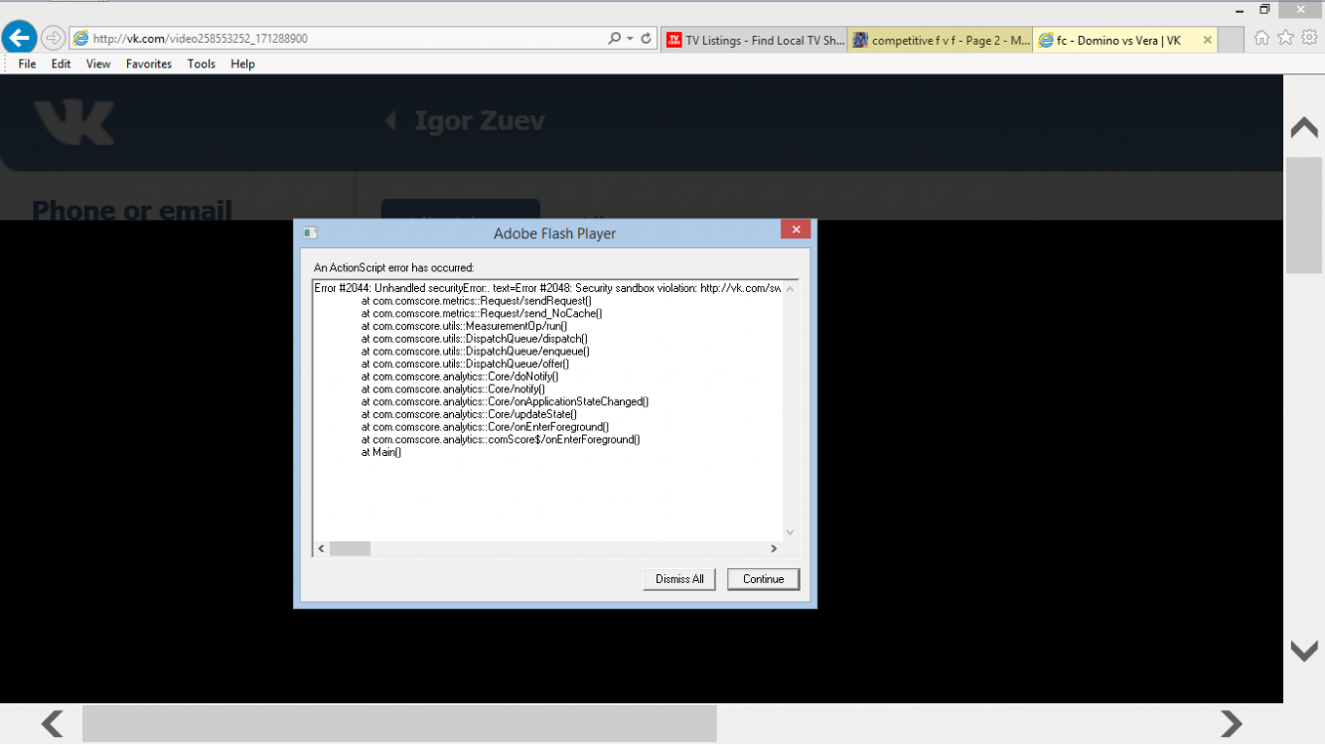Click the error box scroll up arrow
The width and height of the screenshot is (1325, 745).
[790, 289]
